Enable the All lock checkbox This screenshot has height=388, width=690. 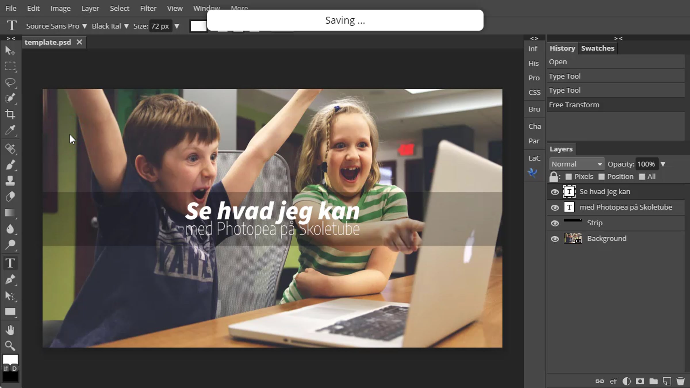642,177
